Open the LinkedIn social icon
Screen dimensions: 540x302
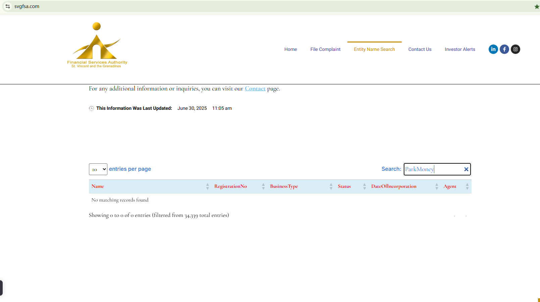tap(493, 49)
